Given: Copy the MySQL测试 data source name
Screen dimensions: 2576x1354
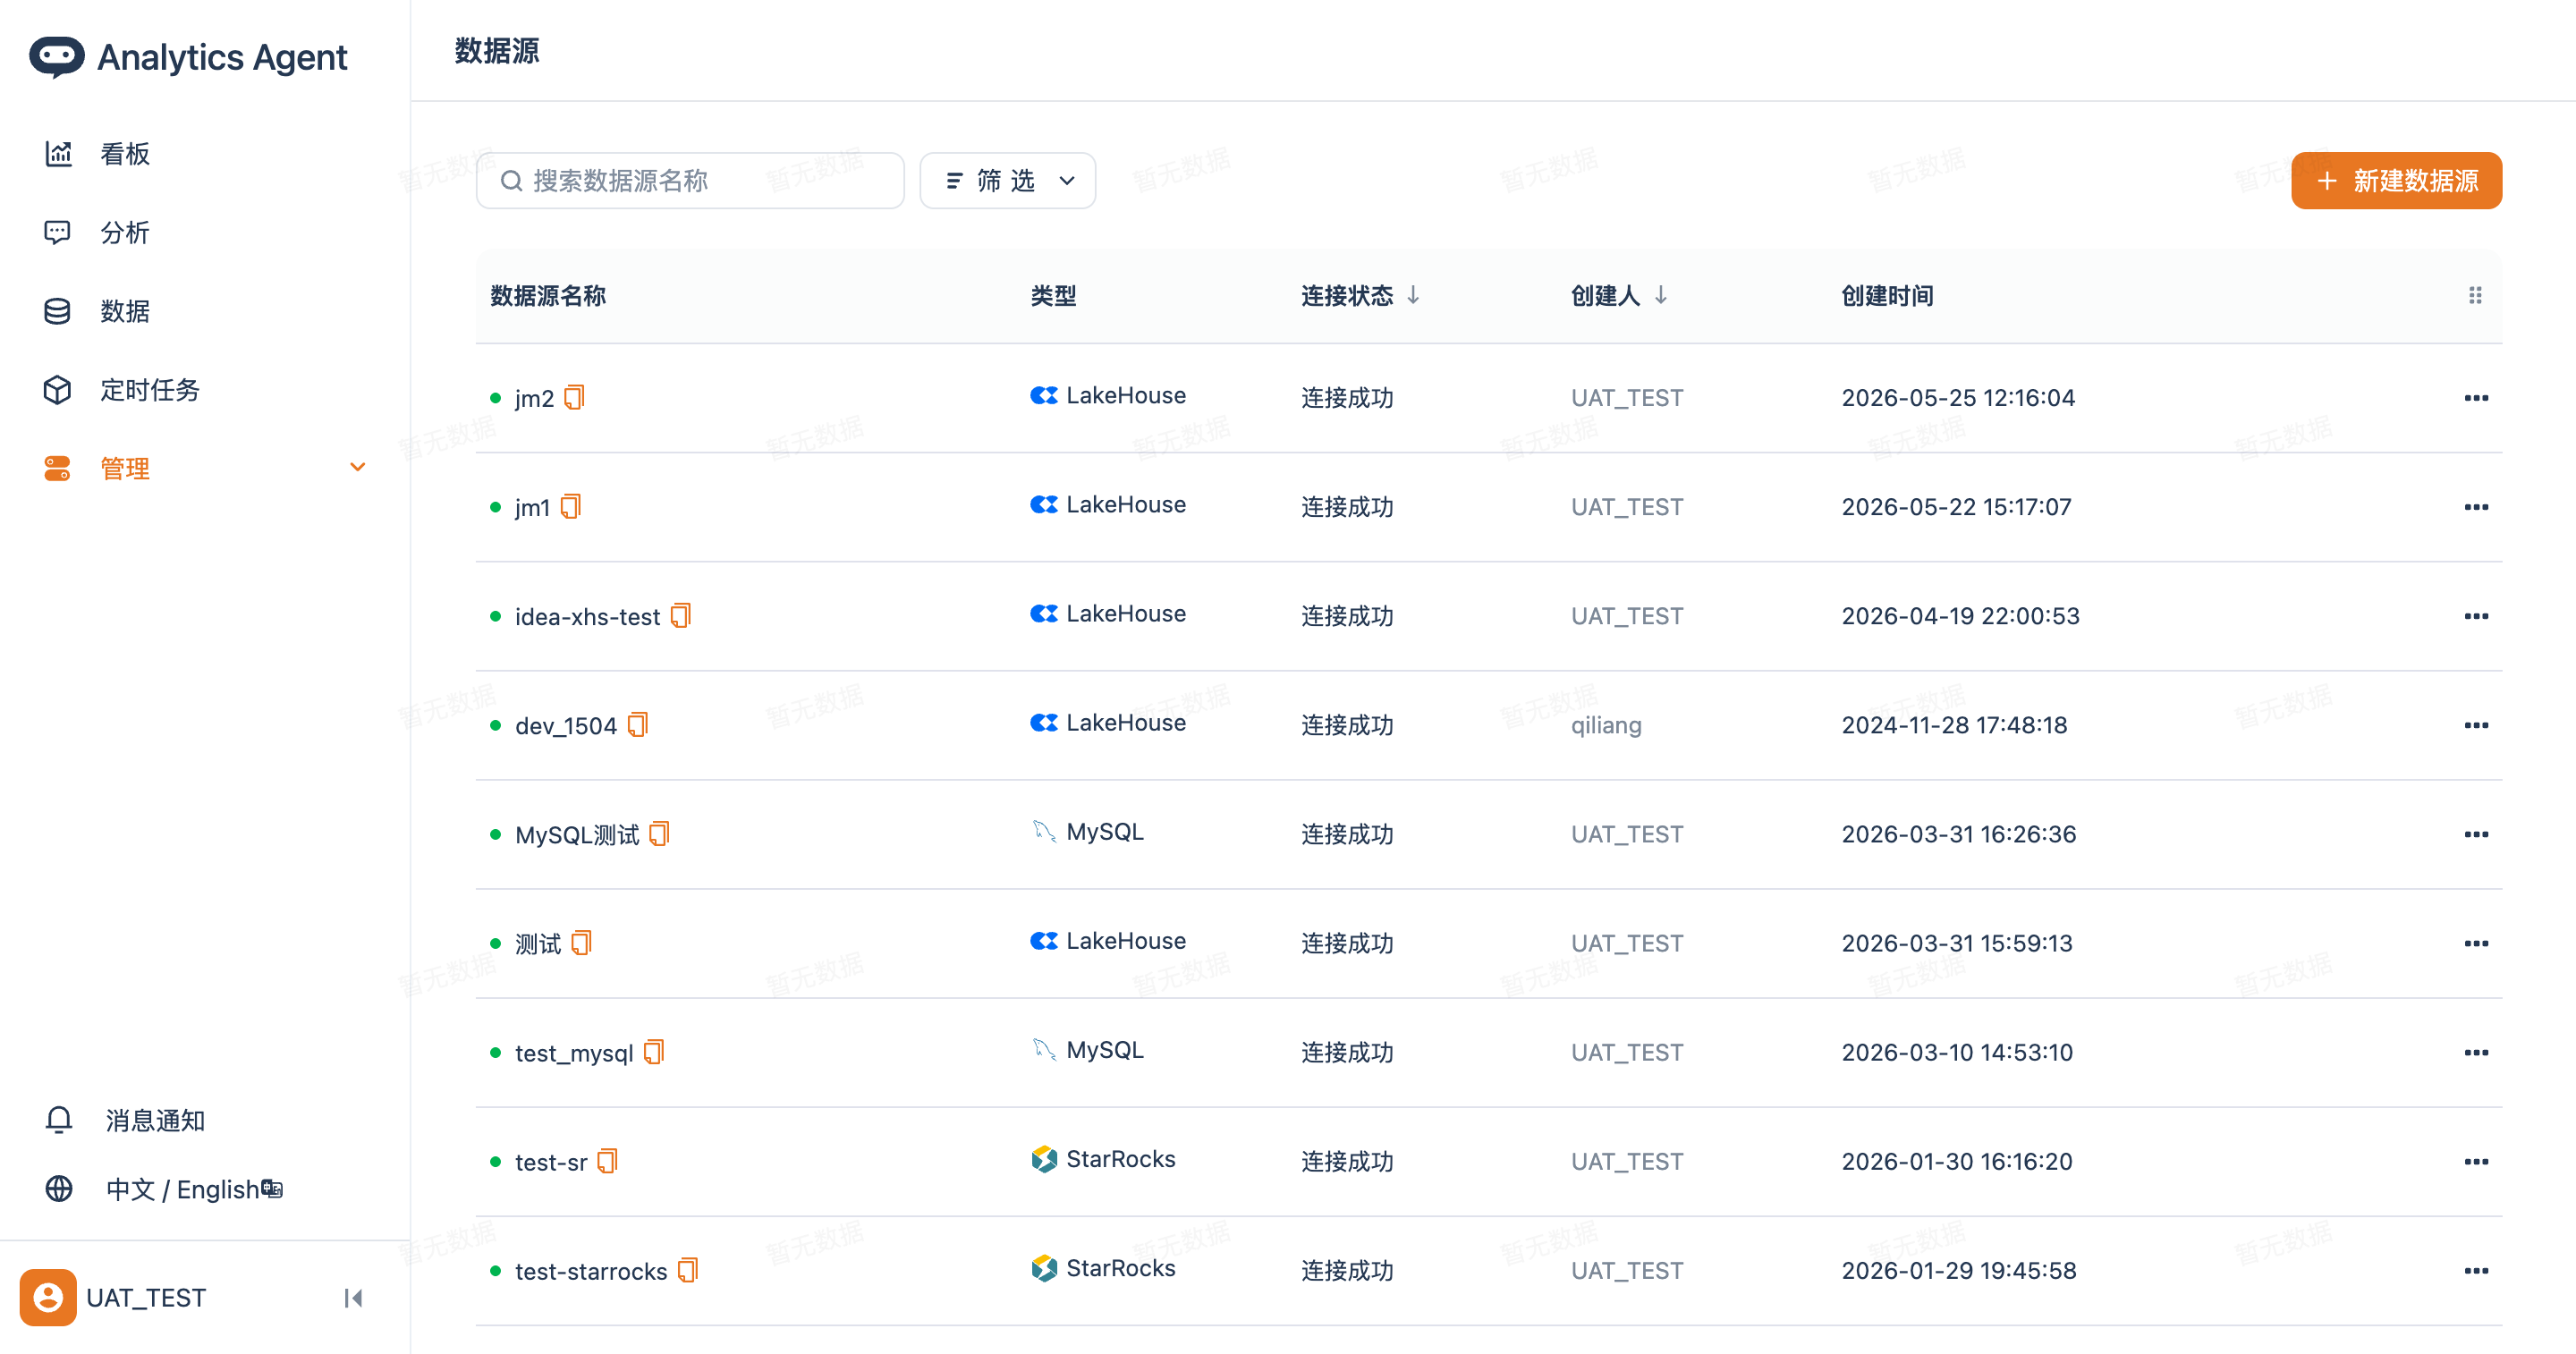Looking at the screenshot, I should coord(659,833).
